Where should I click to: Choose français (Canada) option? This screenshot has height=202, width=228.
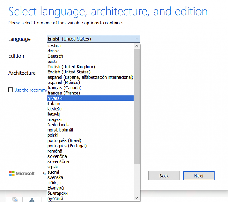click(x=91, y=88)
